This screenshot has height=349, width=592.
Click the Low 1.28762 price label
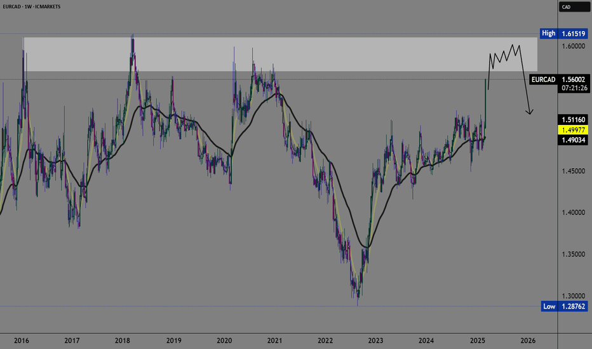(x=565, y=306)
